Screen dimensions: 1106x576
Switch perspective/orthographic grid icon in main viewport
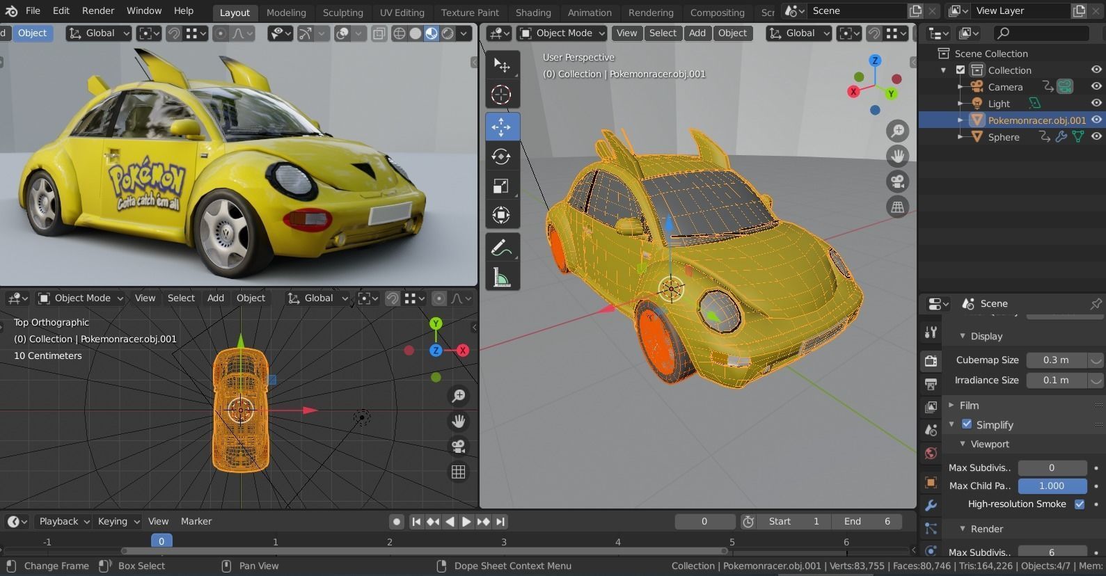click(898, 207)
